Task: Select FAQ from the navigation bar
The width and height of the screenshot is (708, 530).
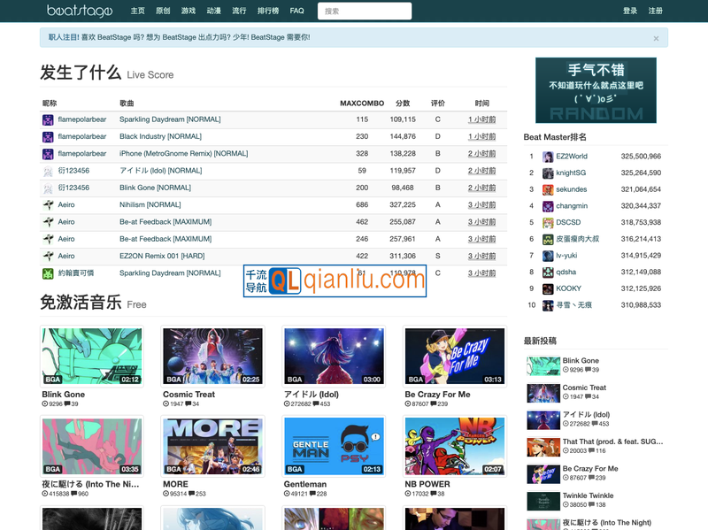Action: click(296, 11)
